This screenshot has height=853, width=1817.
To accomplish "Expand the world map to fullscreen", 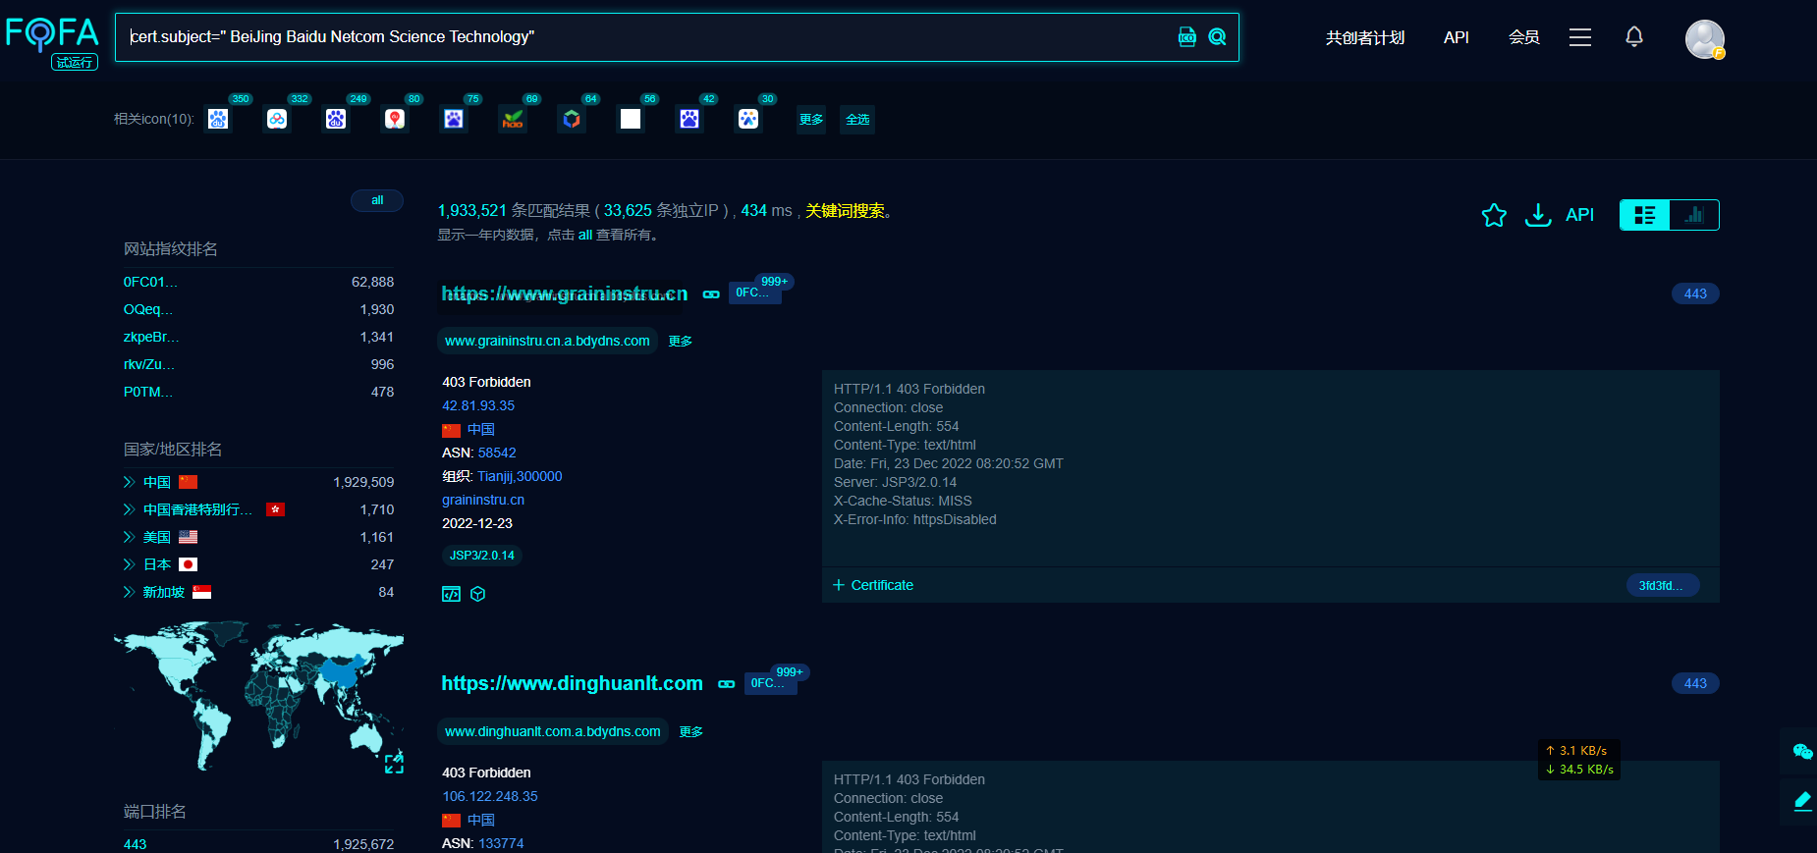I will point(394,763).
